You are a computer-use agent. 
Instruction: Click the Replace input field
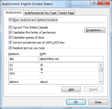[24, 59]
